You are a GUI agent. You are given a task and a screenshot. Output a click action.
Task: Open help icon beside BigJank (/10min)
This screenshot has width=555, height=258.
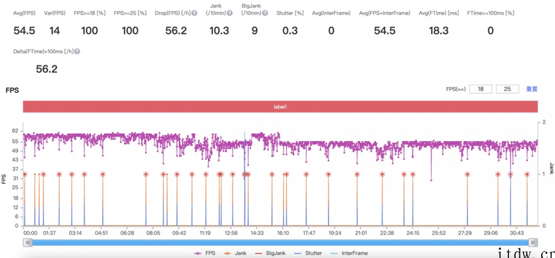coord(265,13)
